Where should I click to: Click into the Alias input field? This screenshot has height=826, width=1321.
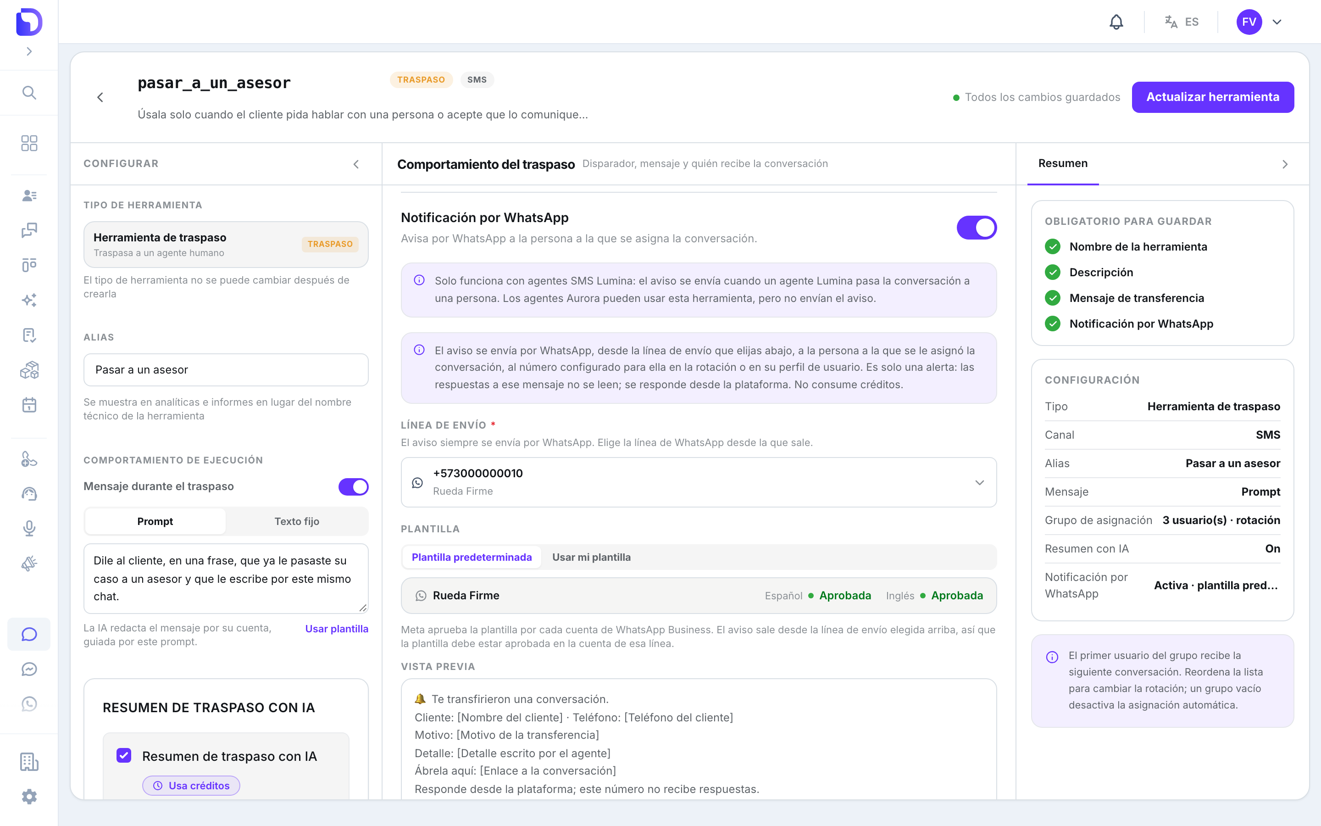pyautogui.click(x=226, y=370)
